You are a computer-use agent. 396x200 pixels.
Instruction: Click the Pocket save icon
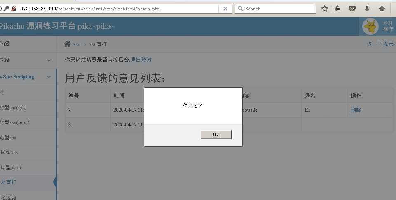[x=352, y=9]
